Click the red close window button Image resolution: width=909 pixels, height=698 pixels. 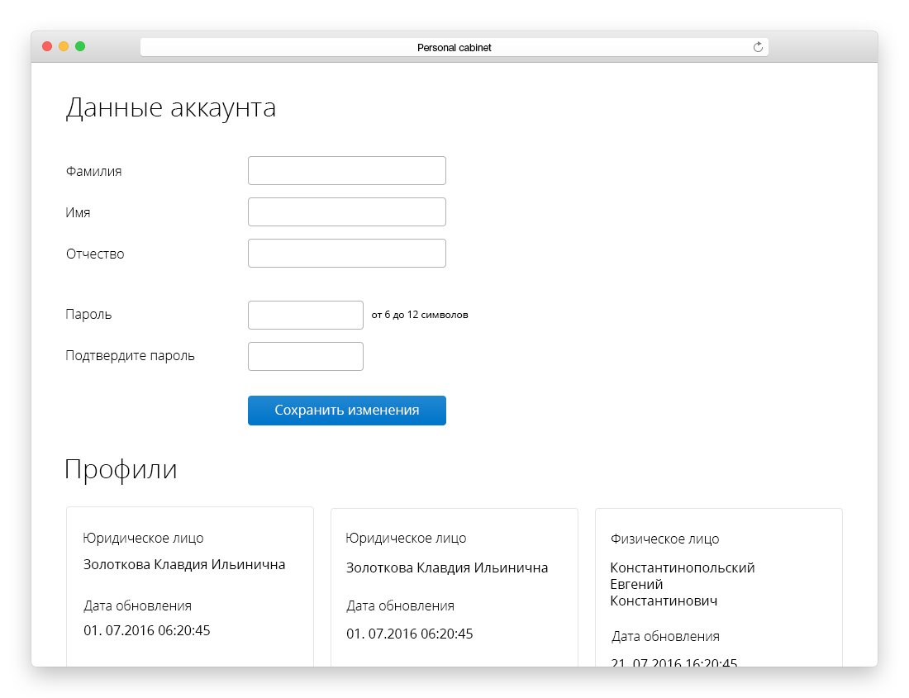click(47, 46)
